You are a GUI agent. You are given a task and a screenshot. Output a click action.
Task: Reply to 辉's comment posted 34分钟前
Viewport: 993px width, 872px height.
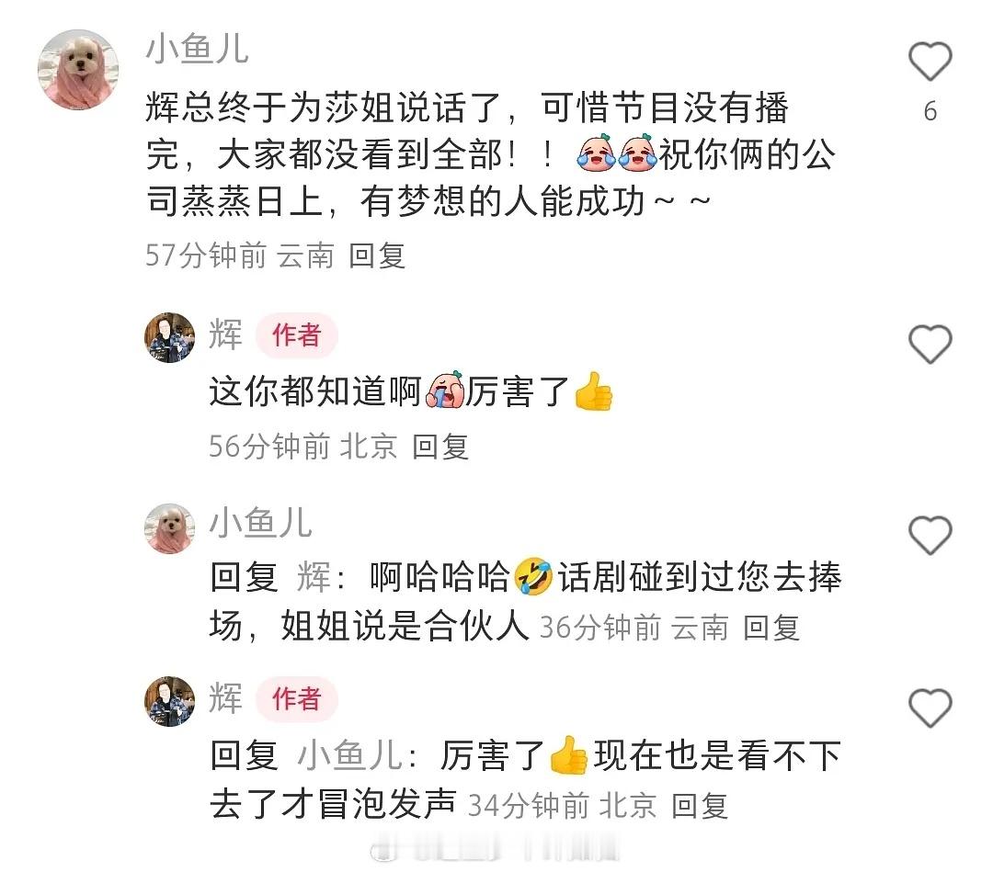(699, 806)
